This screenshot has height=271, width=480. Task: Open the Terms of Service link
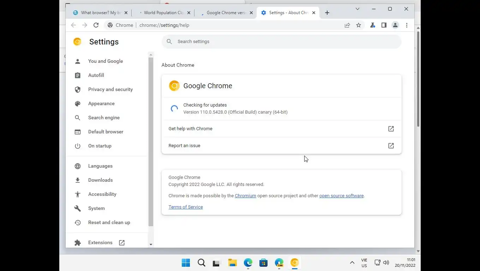tap(186, 207)
